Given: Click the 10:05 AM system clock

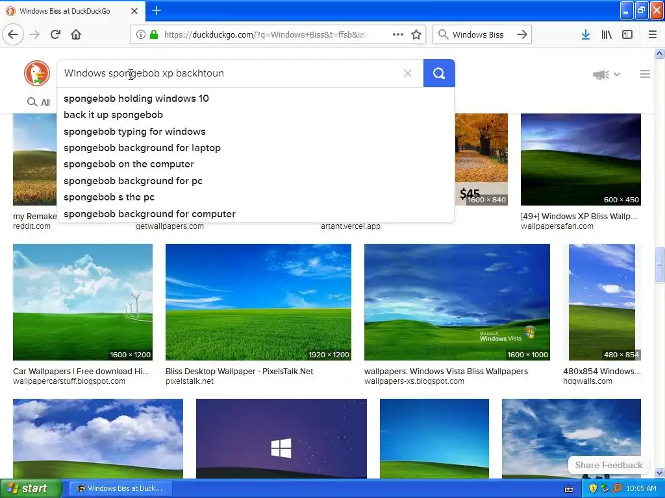Looking at the screenshot, I should (641, 488).
